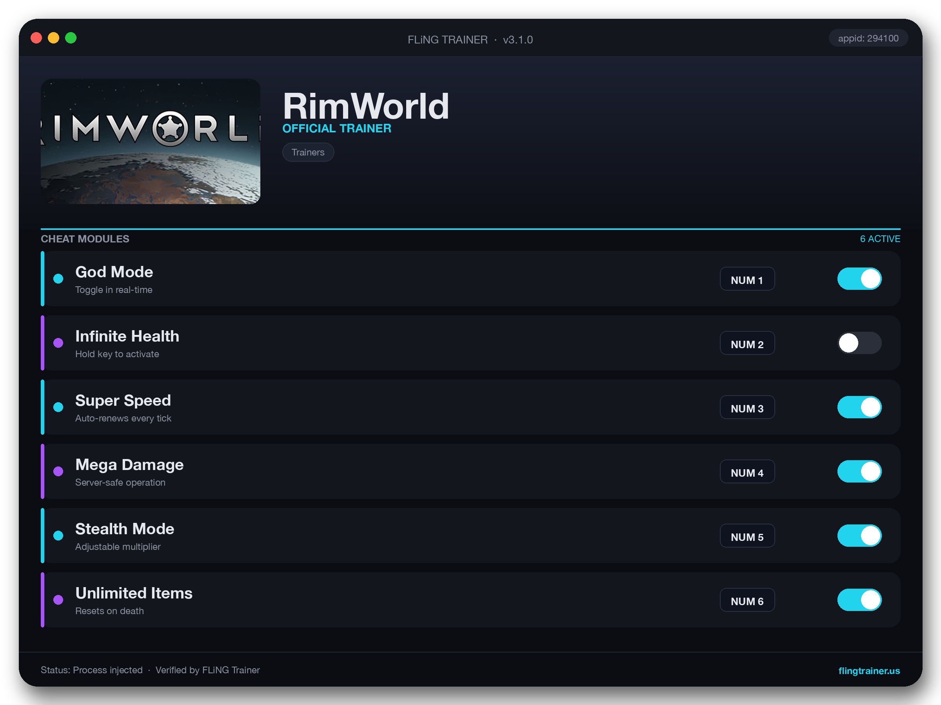Click the RimWorld cover art thumbnail
941x705 pixels.
[151, 141]
